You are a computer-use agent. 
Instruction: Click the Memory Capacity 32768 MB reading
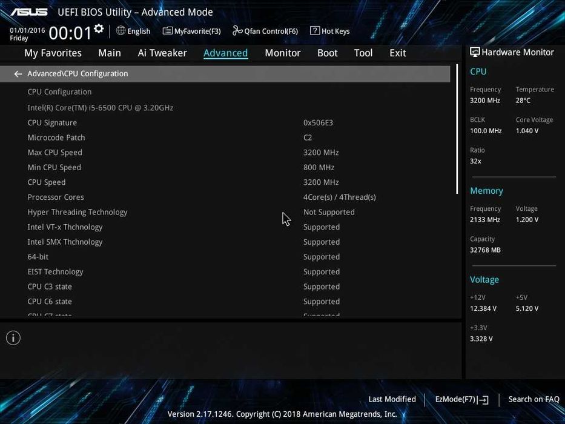[x=485, y=250]
